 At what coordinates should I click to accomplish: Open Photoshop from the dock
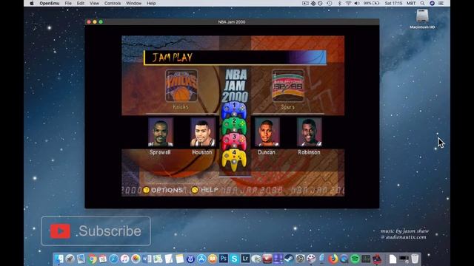(x=224, y=259)
